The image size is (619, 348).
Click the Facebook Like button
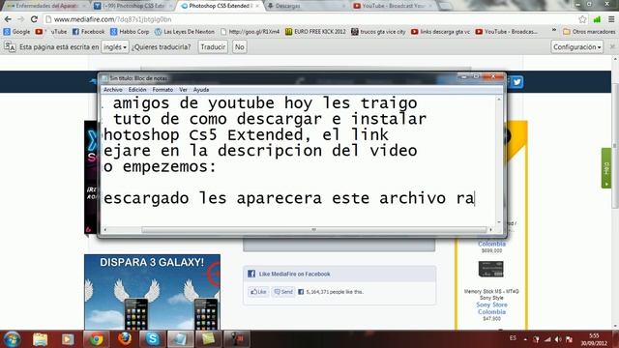click(258, 292)
